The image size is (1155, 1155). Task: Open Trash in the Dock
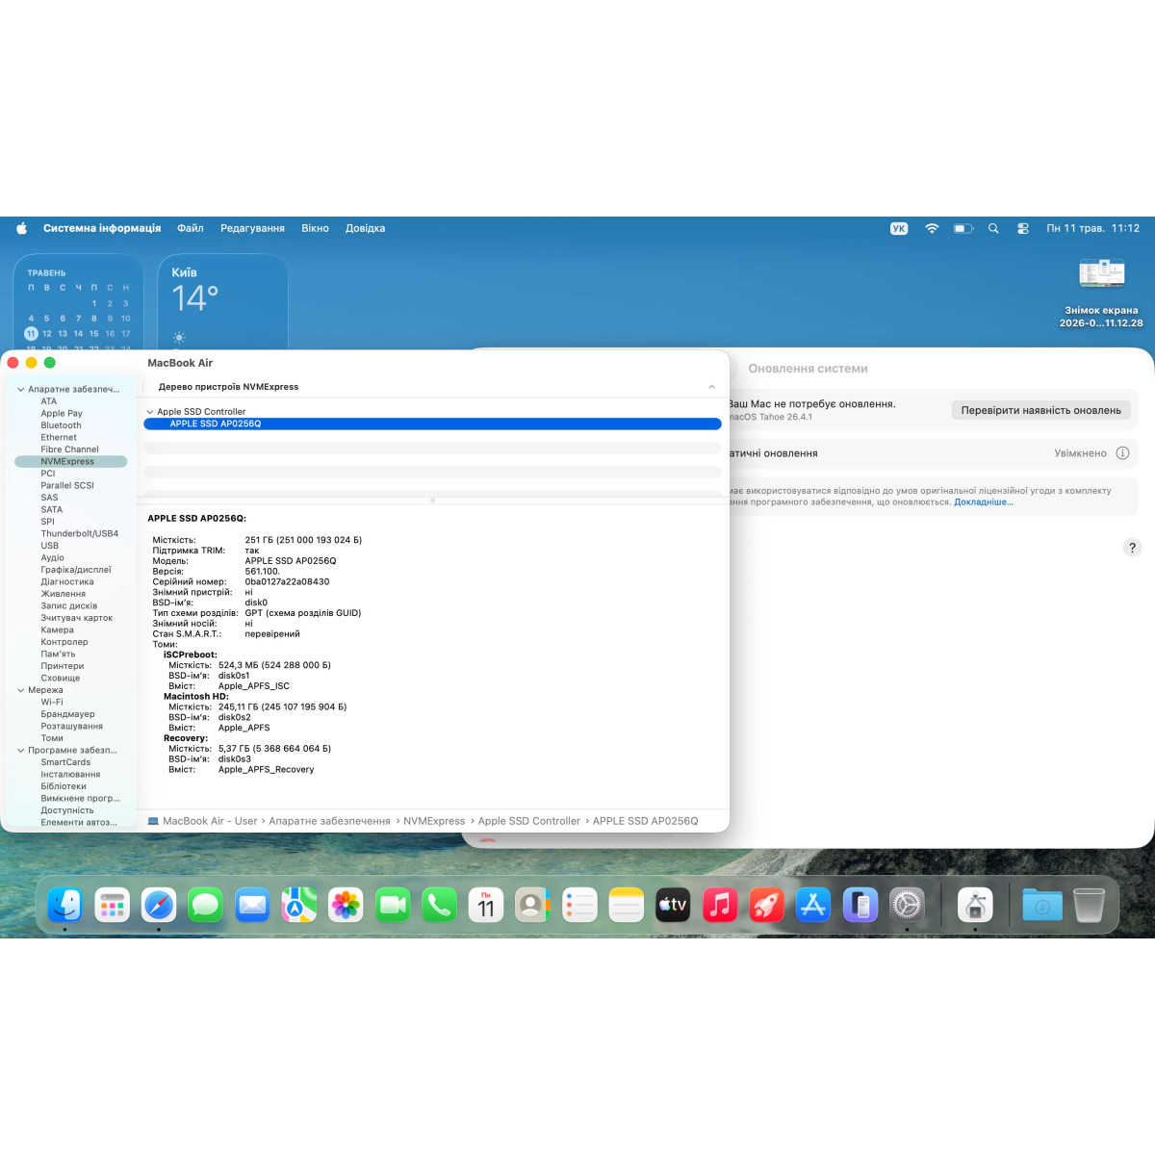(x=1089, y=905)
